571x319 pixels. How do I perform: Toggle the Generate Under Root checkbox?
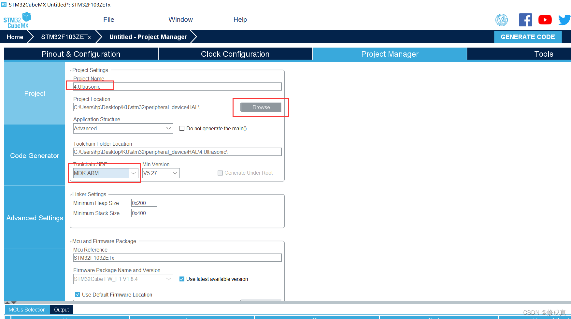(220, 173)
